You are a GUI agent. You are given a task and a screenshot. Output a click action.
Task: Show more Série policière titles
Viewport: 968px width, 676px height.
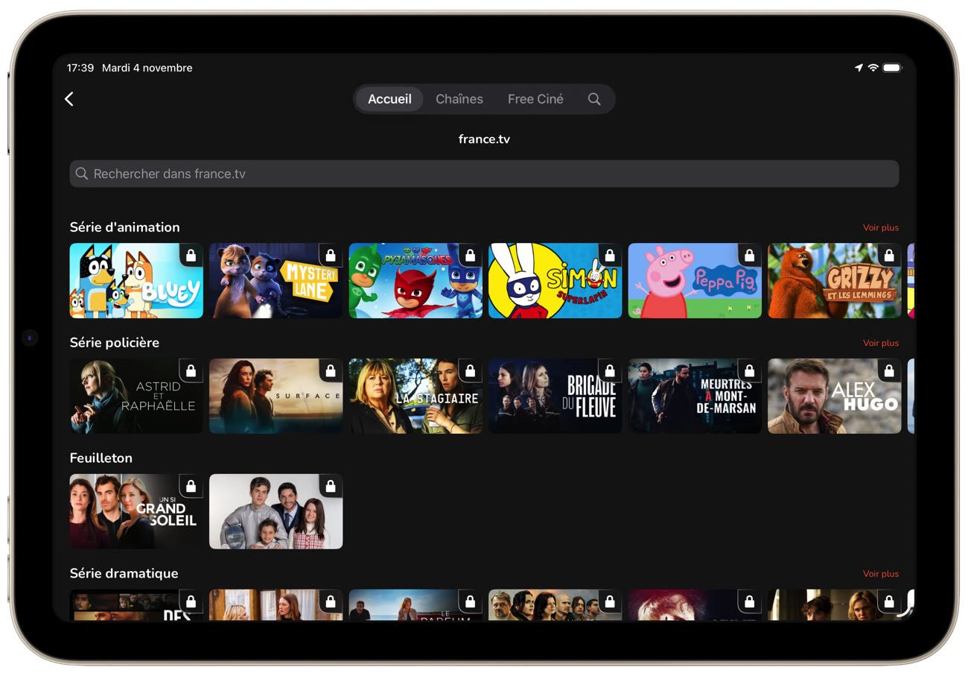point(880,344)
